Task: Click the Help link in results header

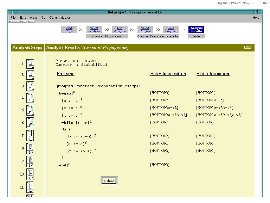Action: pyautogui.click(x=247, y=47)
